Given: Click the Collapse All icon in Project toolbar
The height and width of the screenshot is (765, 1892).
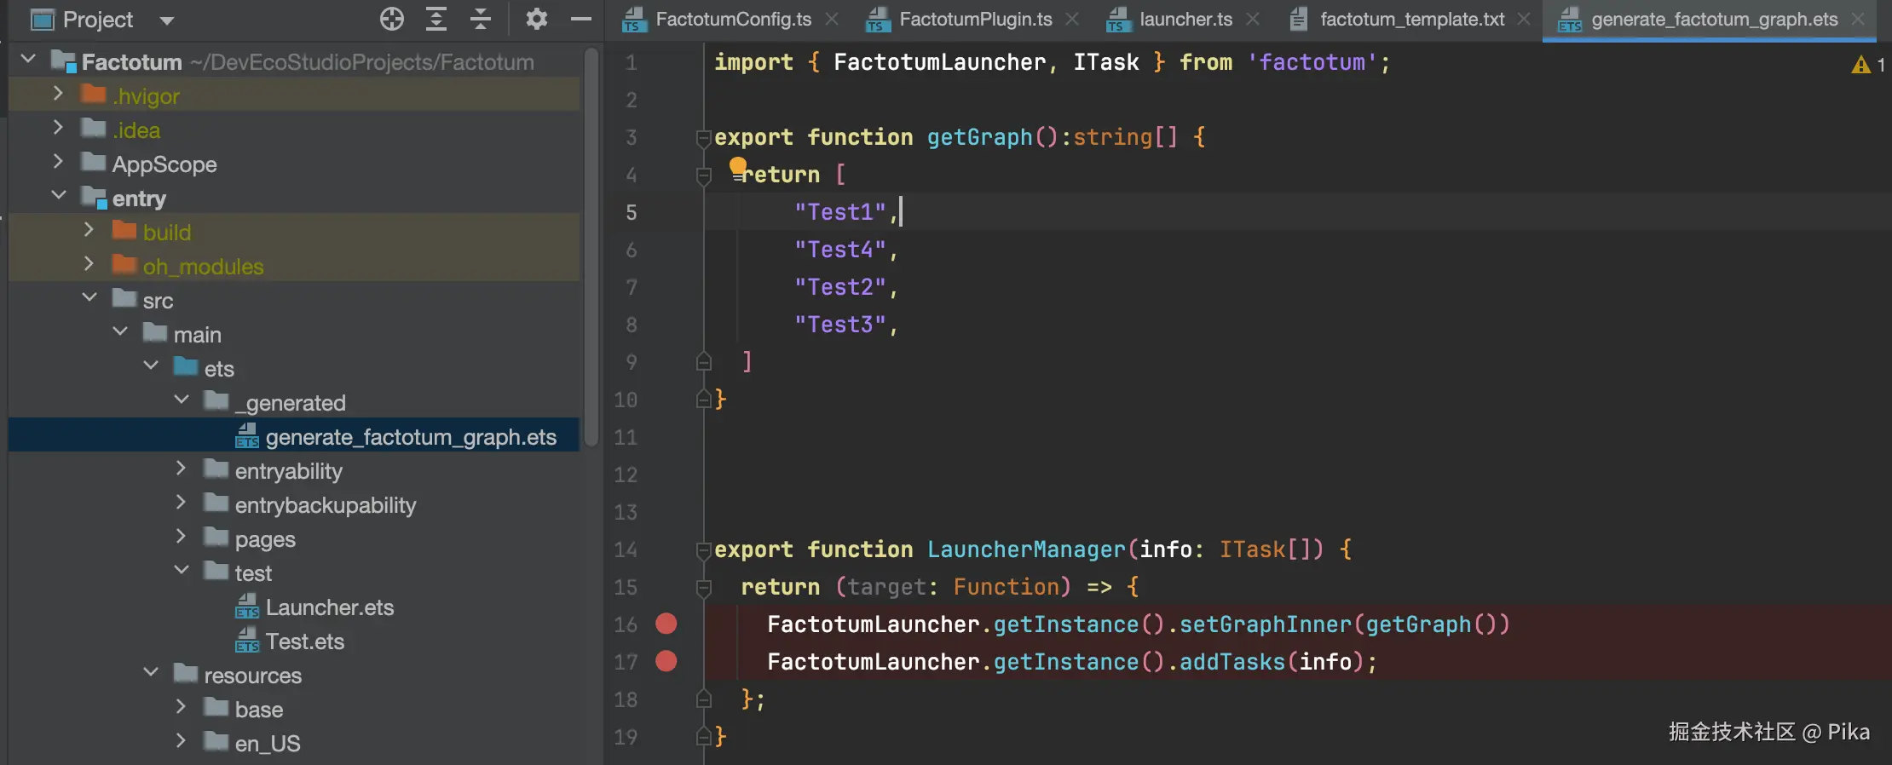Looking at the screenshot, I should tap(481, 19).
